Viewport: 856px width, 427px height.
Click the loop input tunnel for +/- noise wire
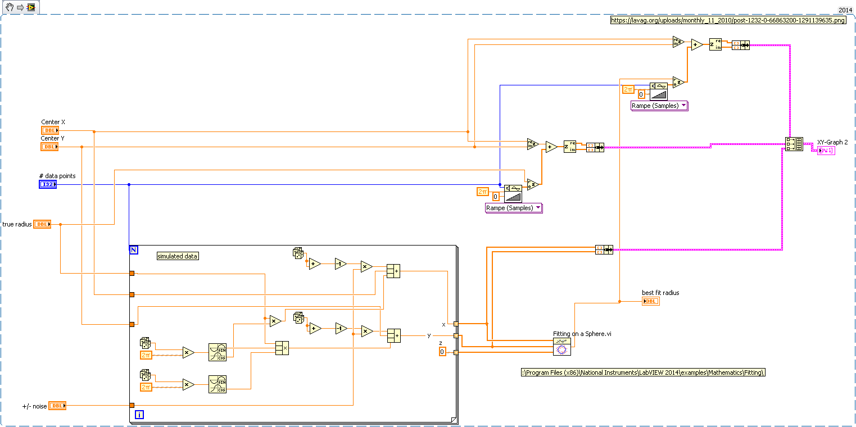point(132,405)
